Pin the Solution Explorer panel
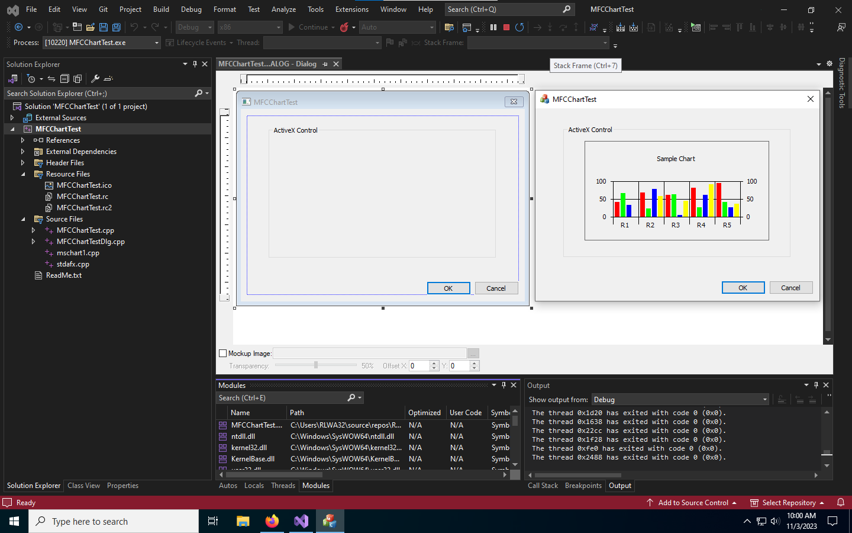The height and width of the screenshot is (533, 852). pos(195,64)
